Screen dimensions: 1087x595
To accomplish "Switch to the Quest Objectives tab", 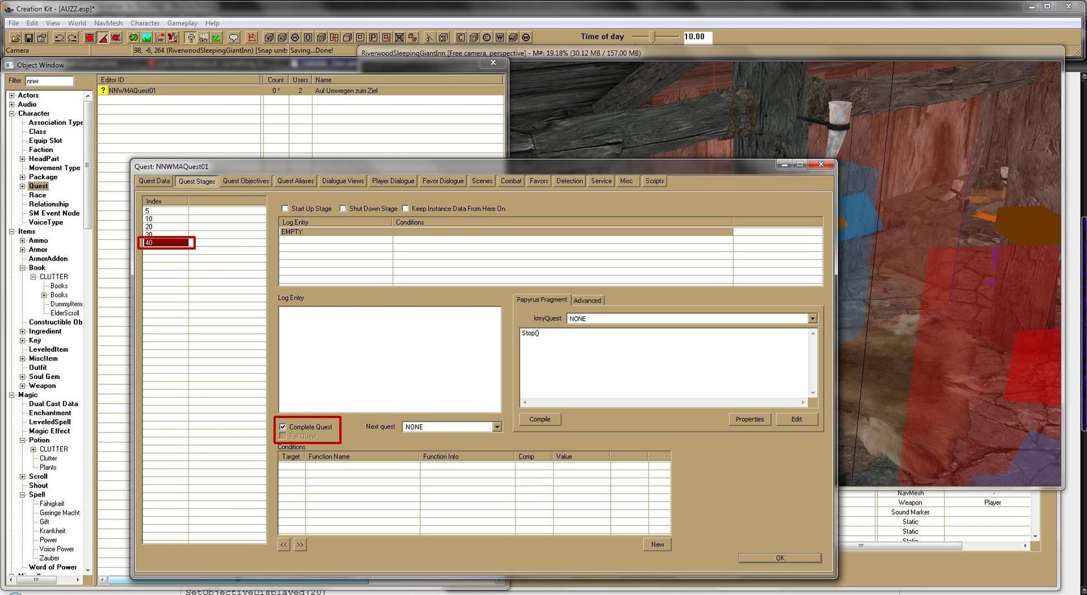I will click(x=246, y=181).
